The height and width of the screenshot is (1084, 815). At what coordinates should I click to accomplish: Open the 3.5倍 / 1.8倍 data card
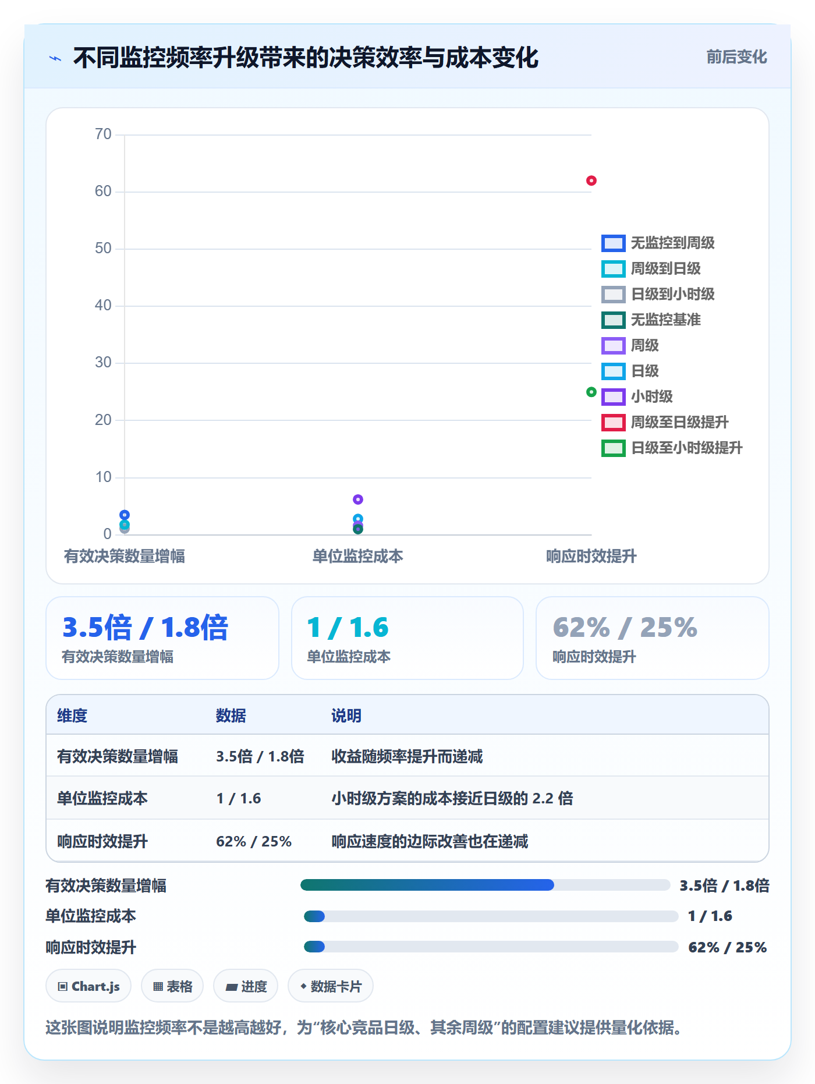[162, 638]
